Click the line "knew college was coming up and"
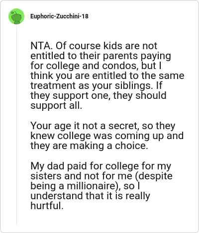Viewport: 199px width, 233px height. (107, 136)
